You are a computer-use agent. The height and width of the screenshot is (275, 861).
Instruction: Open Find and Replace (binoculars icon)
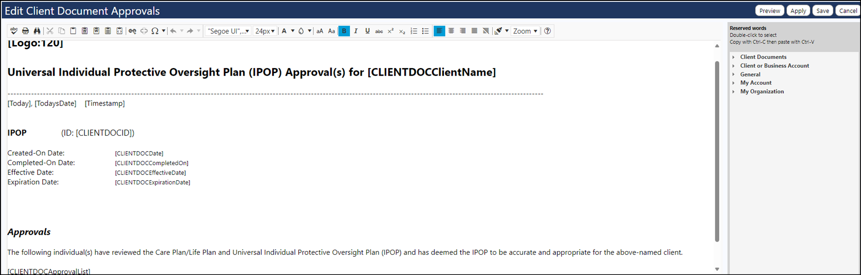[x=37, y=31]
